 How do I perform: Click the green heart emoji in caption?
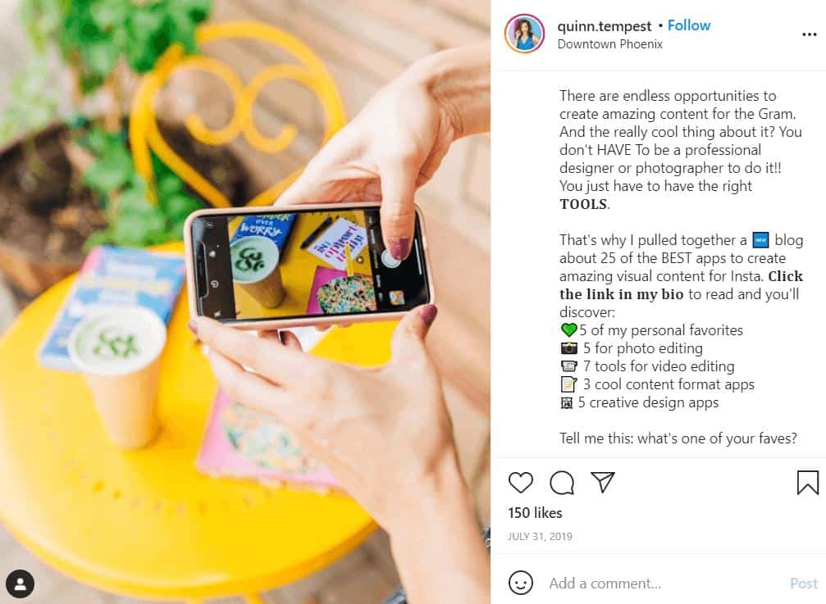click(568, 330)
